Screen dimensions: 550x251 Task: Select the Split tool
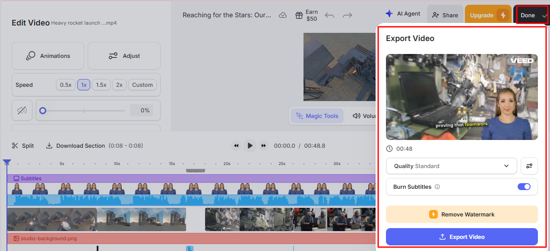click(22, 146)
